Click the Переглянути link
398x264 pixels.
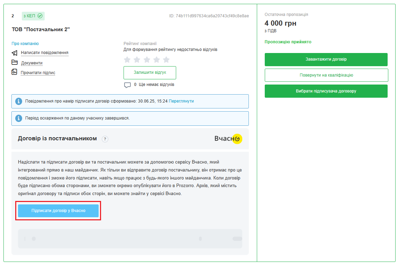[181, 101]
